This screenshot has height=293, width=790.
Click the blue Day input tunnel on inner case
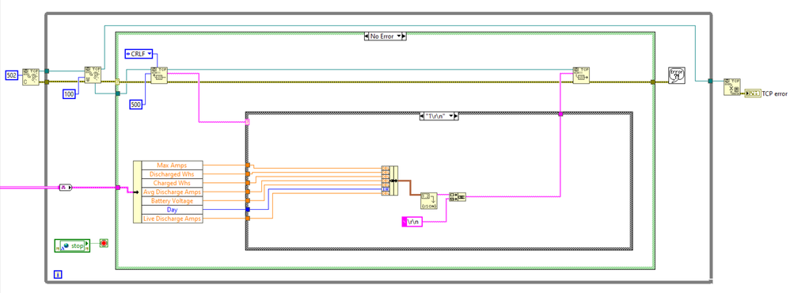pyautogui.click(x=248, y=209)
